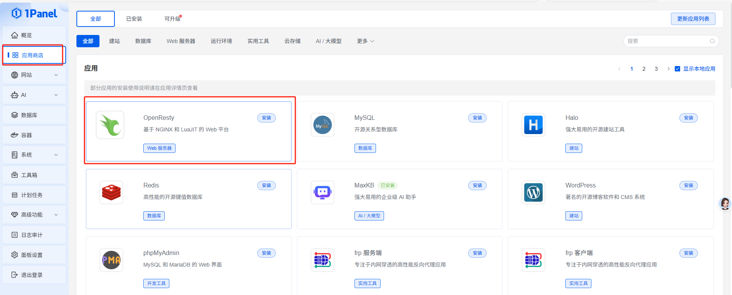Click 安装 for Redis
This screenshot has width=732, height=295.
point(267,186)
